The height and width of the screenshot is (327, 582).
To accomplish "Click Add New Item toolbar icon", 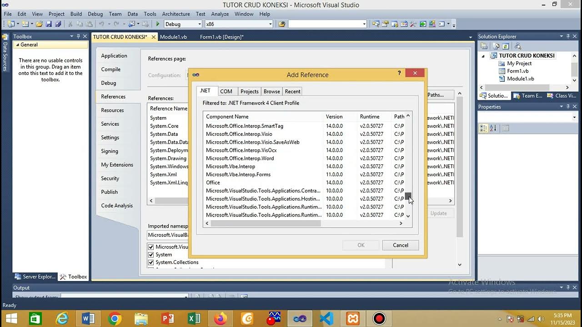I will coord(25,24).
